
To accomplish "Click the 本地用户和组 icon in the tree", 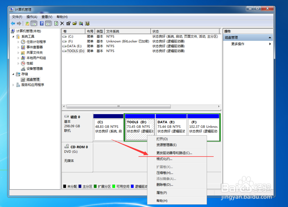I will (23, 58).
